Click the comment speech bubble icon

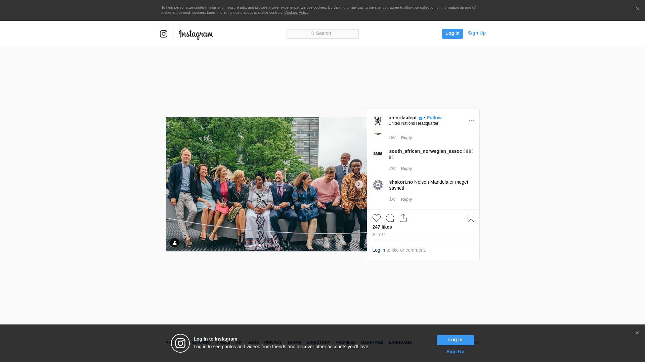(x=390, y=218)
